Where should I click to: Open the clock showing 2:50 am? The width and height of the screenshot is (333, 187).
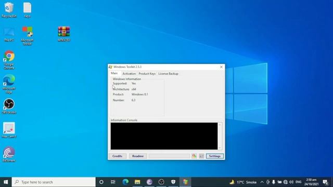click(311, 182)
